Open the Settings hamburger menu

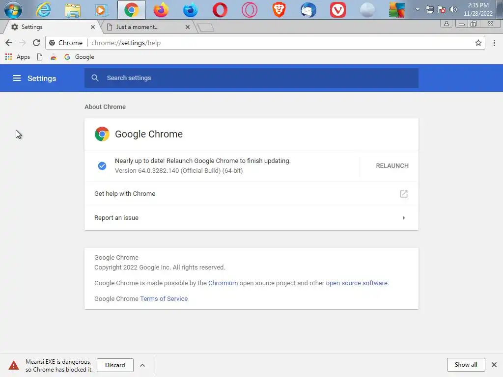(x=17, y=78)
